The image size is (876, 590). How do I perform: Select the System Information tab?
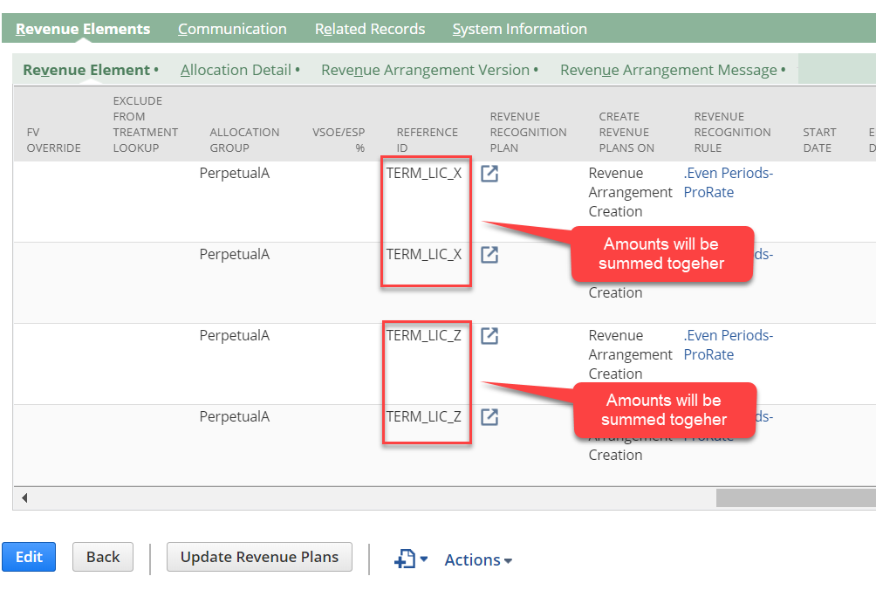tap(519, 29)
